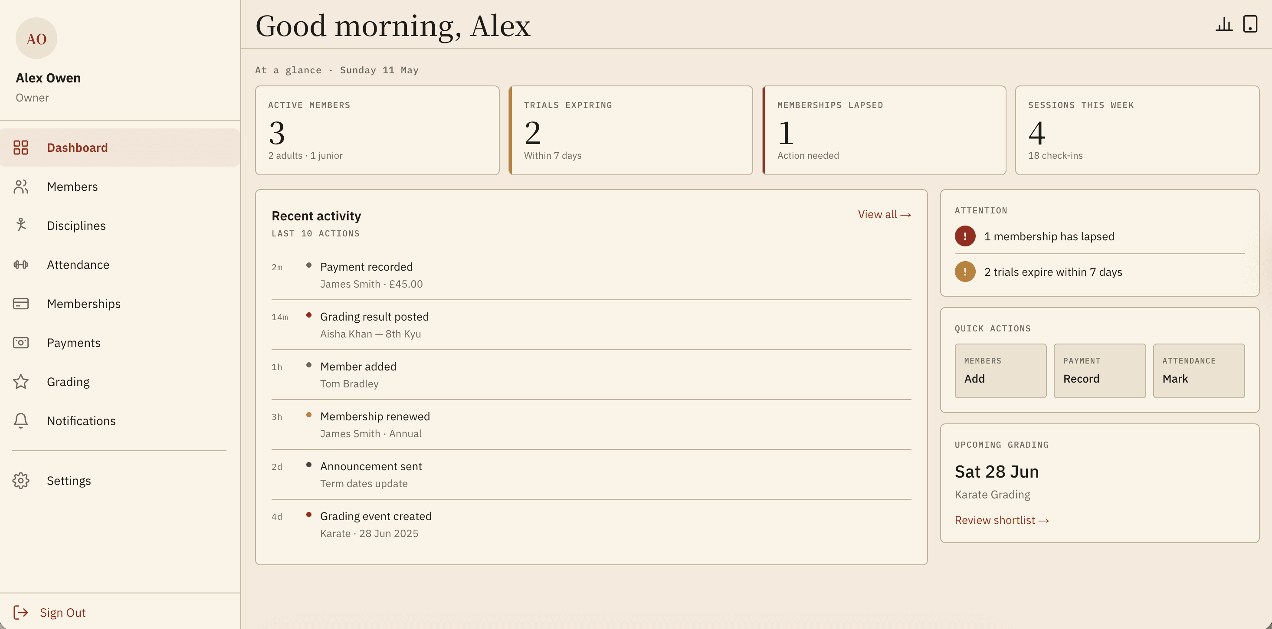1272x629 pixels.
Task: Click 'Term dates update' announcement detail
Action: click(364, 483)
